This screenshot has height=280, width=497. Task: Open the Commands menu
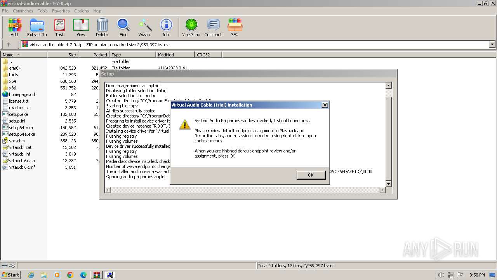pyautogui.click(x=23, y=11)
